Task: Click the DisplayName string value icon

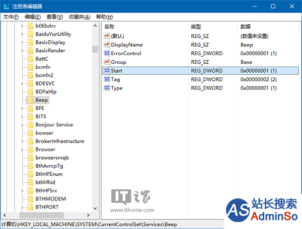Action: (x=107, y=44)
